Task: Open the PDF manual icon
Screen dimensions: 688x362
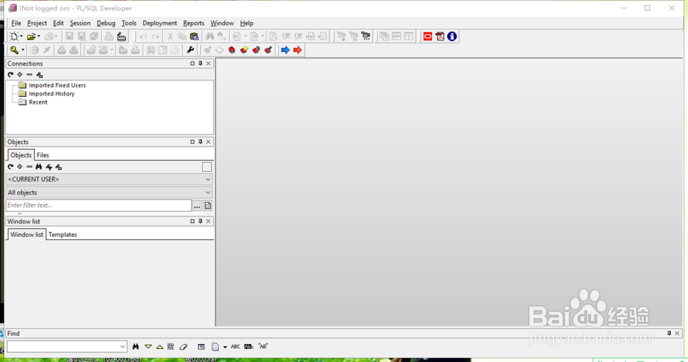Action: tap(440, 36)
